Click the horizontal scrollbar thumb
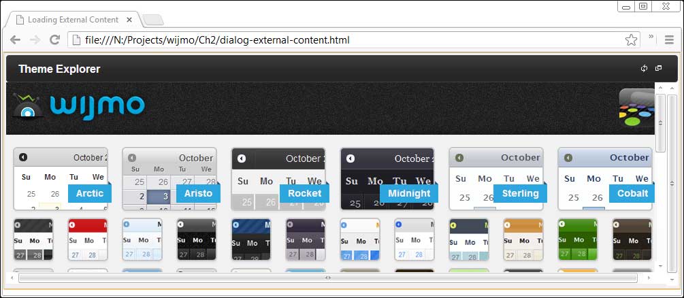The width and height of the screenshot is (684, 298). pyautogui.click(x=328, y=278)
